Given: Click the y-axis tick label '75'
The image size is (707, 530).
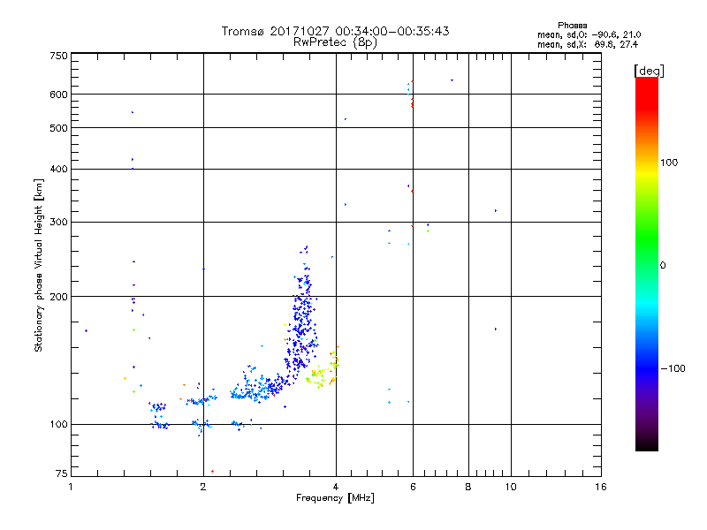Looking at the screenshot, I should pyautogui.click(x=62, y=473).
